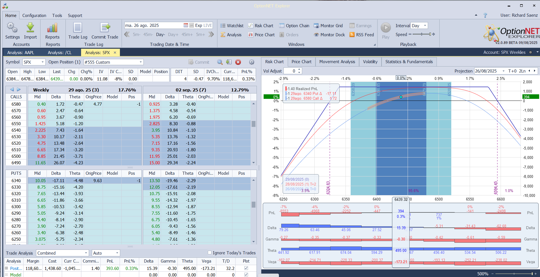
Task: Click the bar-interval icon next to calendar
Action: (x=192, y=25)
